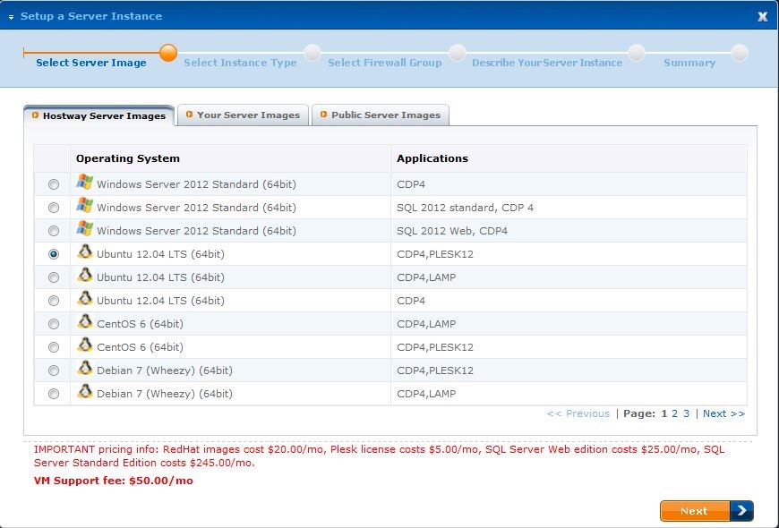Click the Windows logo icon in the CDP4-only row

click(85, 182)
